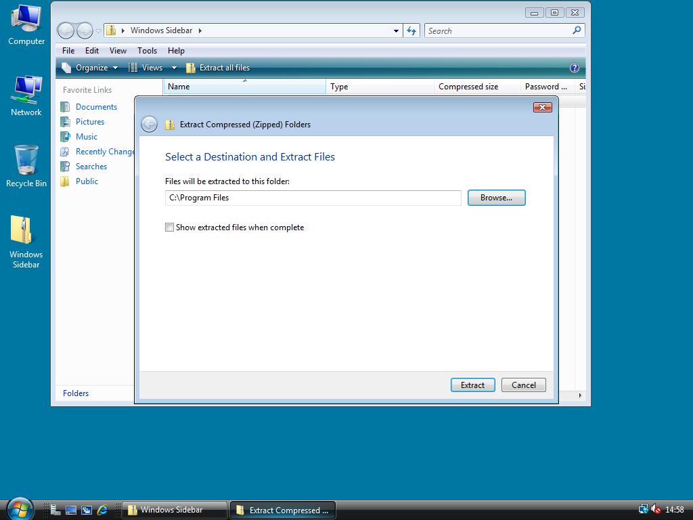Click Browse to choose destination
693x520 pixels.
496,198
